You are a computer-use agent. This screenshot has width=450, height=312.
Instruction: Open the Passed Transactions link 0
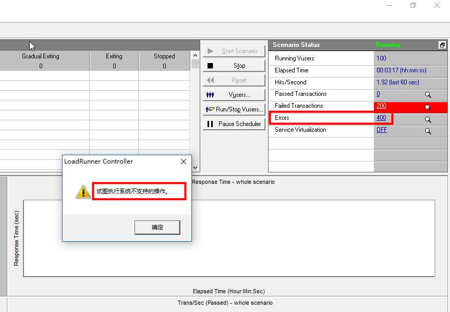378,94
